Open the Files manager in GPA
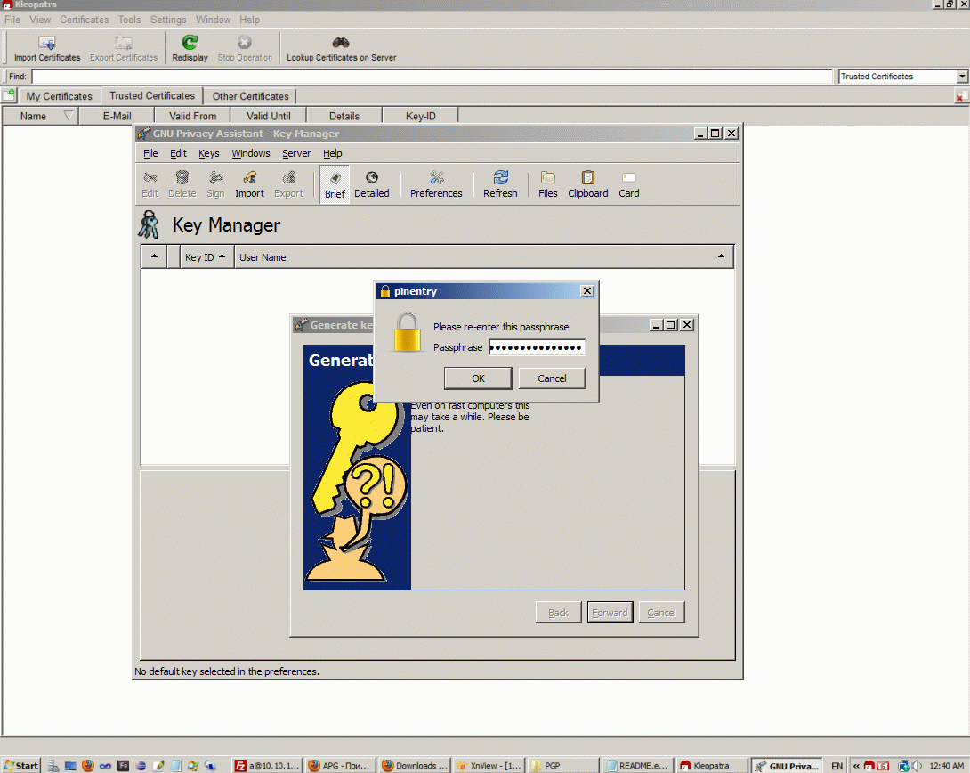The height and width of the screenshot is (773, 970). point(547,184)
